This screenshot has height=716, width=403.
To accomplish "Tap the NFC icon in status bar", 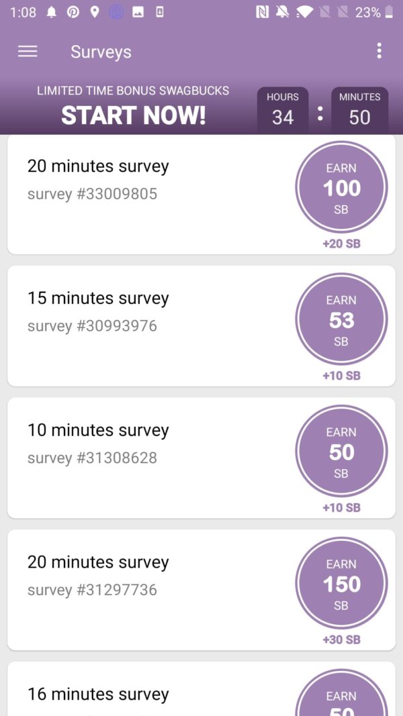I will coord(263,12).
